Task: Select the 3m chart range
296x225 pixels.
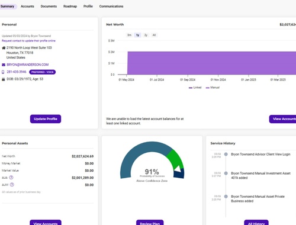Action: (x=129, y=35)
